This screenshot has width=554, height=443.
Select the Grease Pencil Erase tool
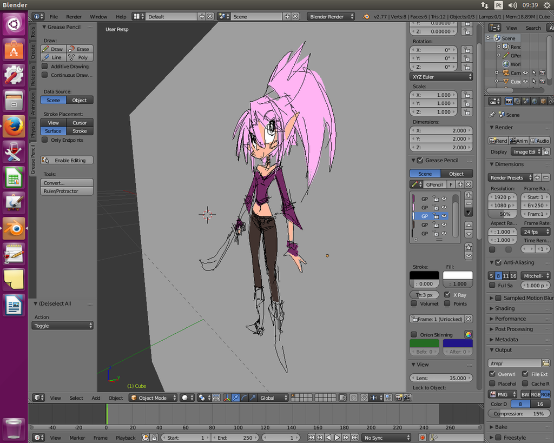[x=80, y=49]
